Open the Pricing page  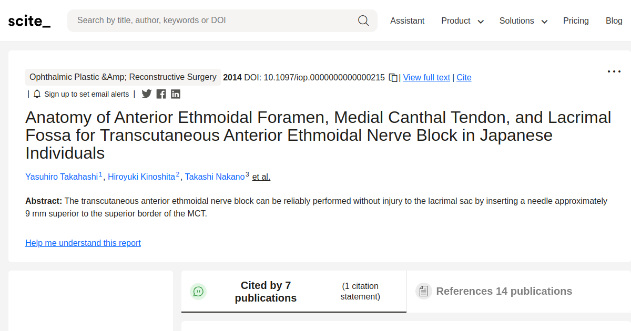[576, 20]
